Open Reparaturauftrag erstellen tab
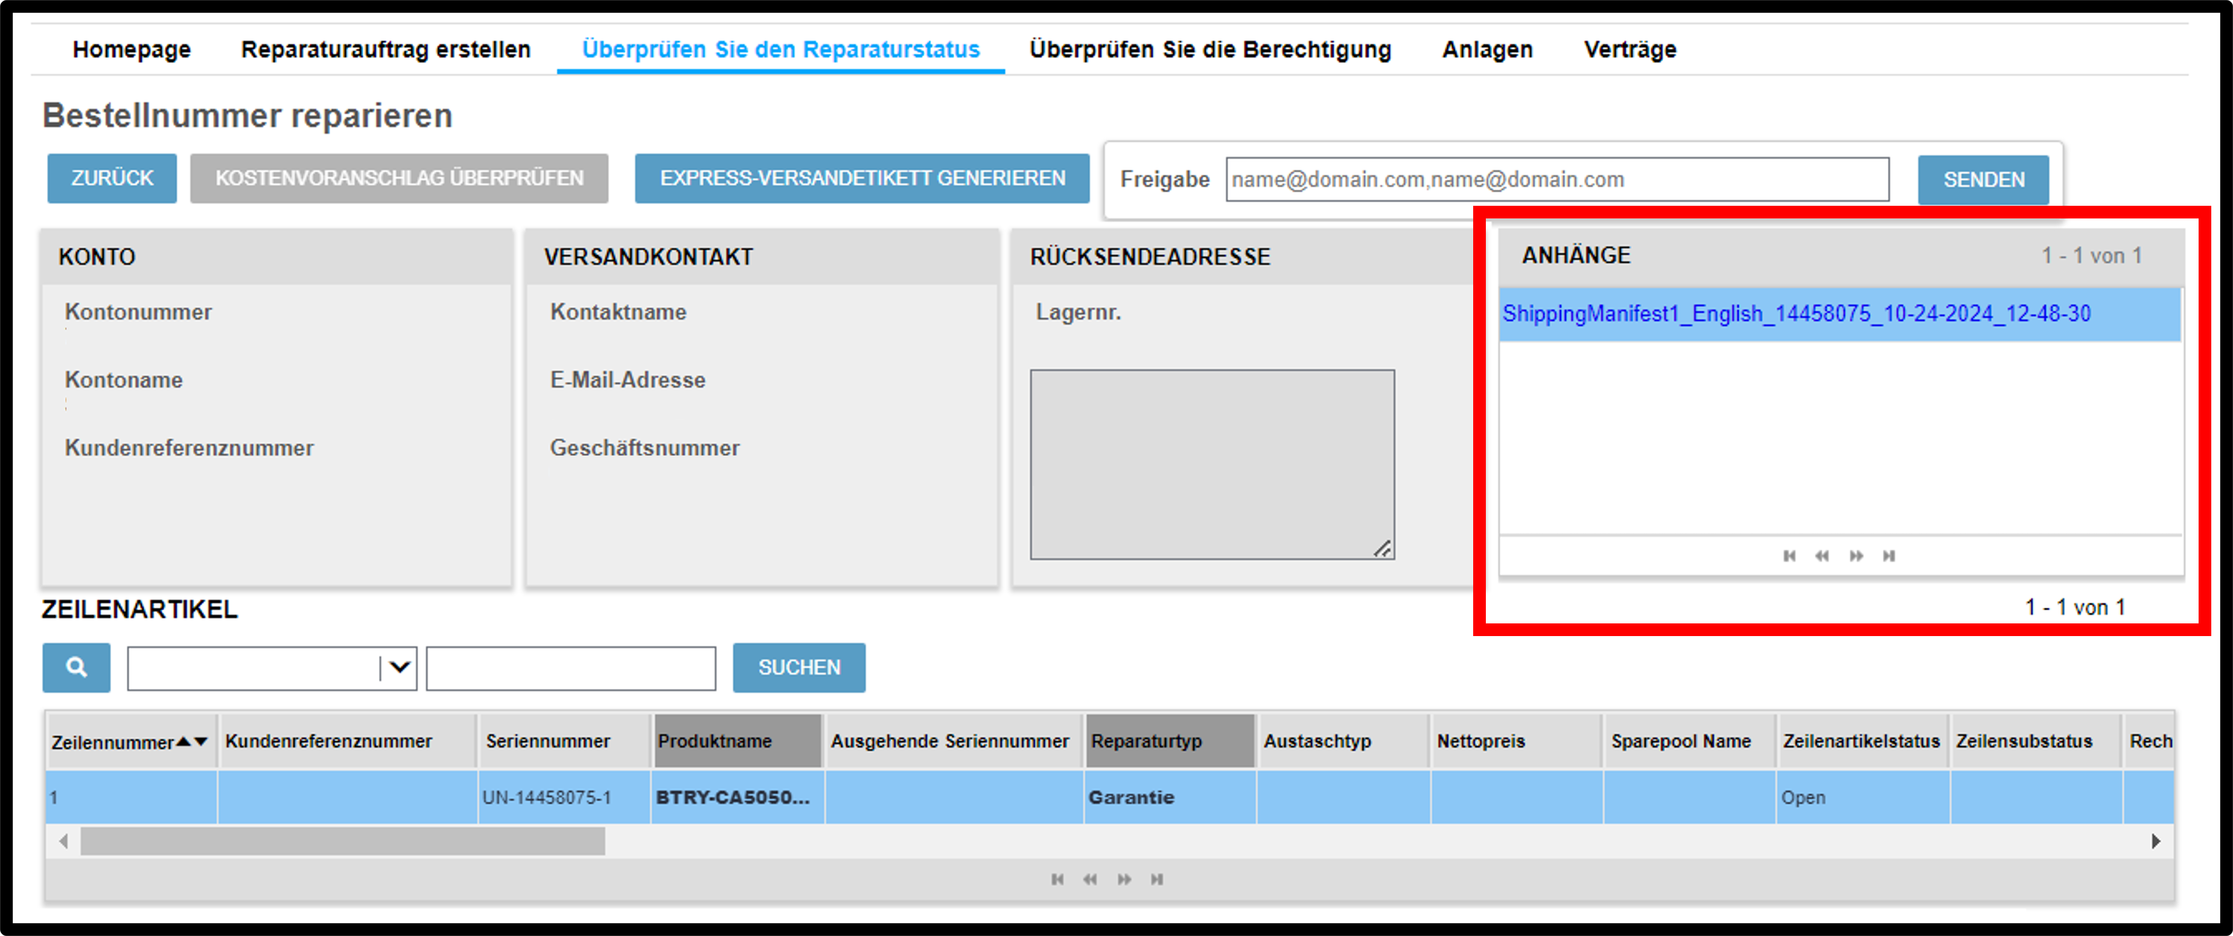The height and width of the screenshot is (936, 2233). 386,49
